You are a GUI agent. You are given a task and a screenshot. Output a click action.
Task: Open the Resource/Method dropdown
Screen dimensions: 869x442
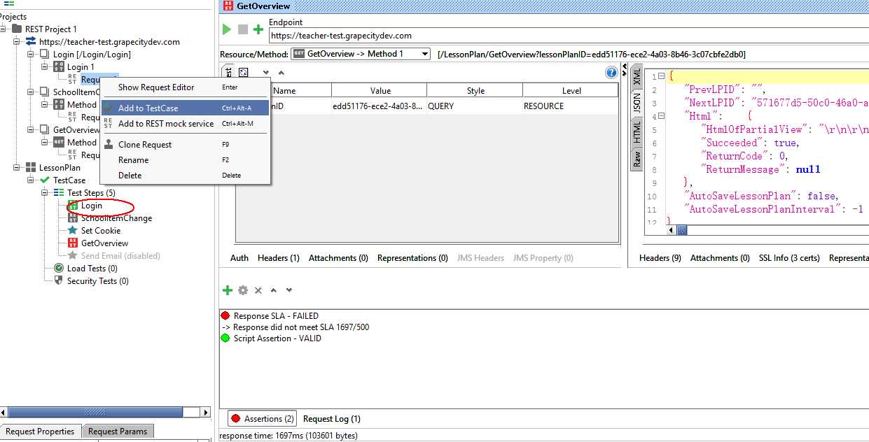361,54
